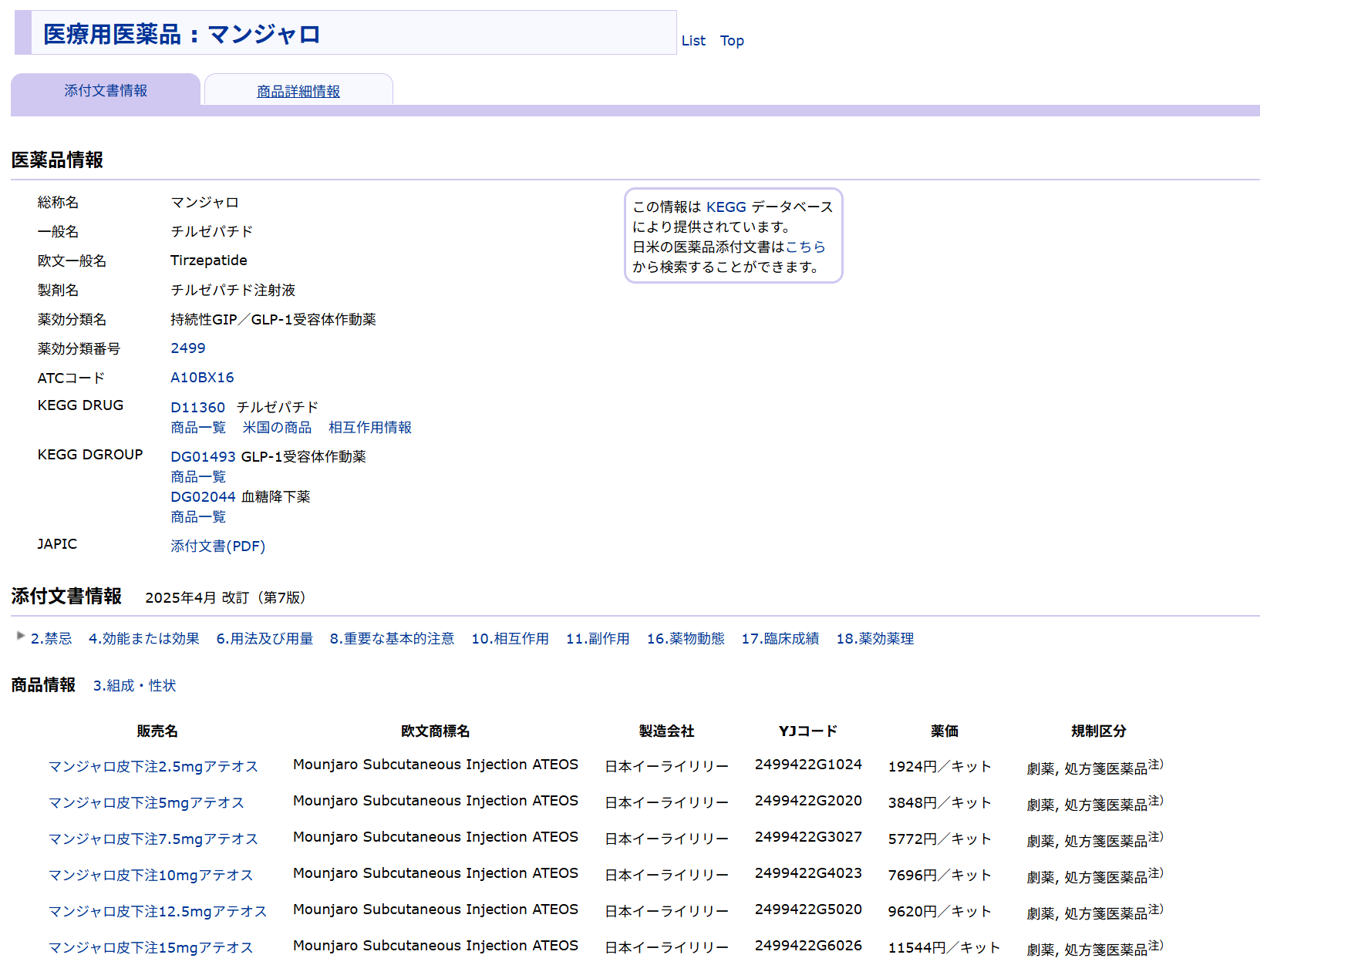Open KEGG DRUG entry D11360

[197, 408]
